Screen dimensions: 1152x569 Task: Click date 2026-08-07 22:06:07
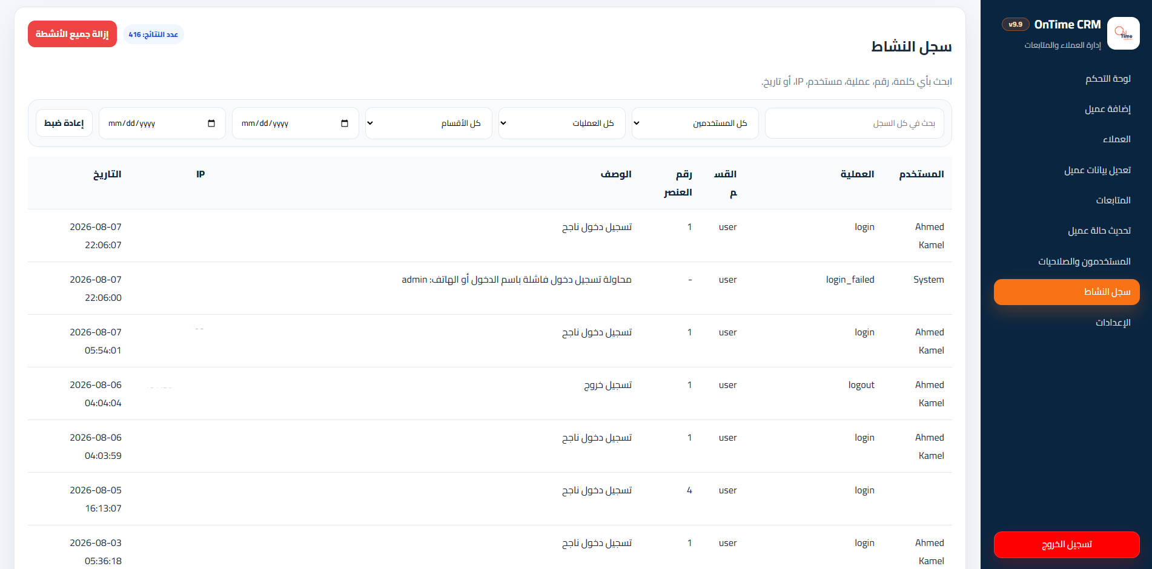coord(96,236)
